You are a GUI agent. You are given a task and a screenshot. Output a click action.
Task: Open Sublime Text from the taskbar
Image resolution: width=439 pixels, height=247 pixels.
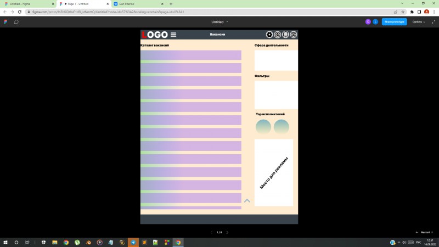pyautogui.click(x=144, y=243)
